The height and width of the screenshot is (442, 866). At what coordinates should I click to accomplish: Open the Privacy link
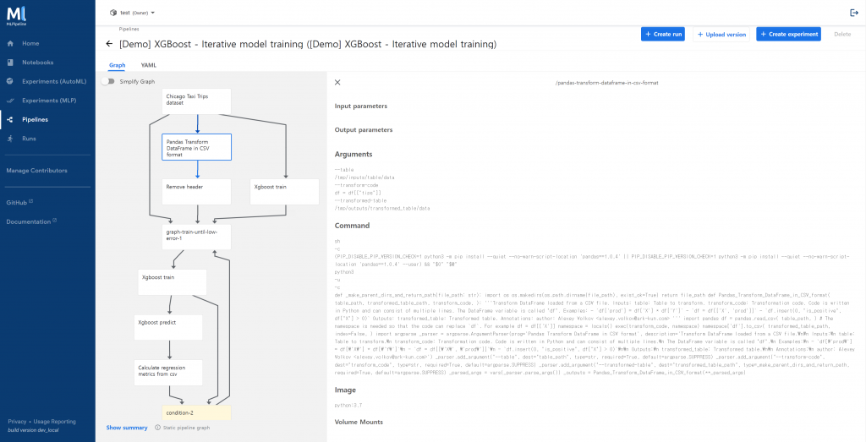coord(17,422)
